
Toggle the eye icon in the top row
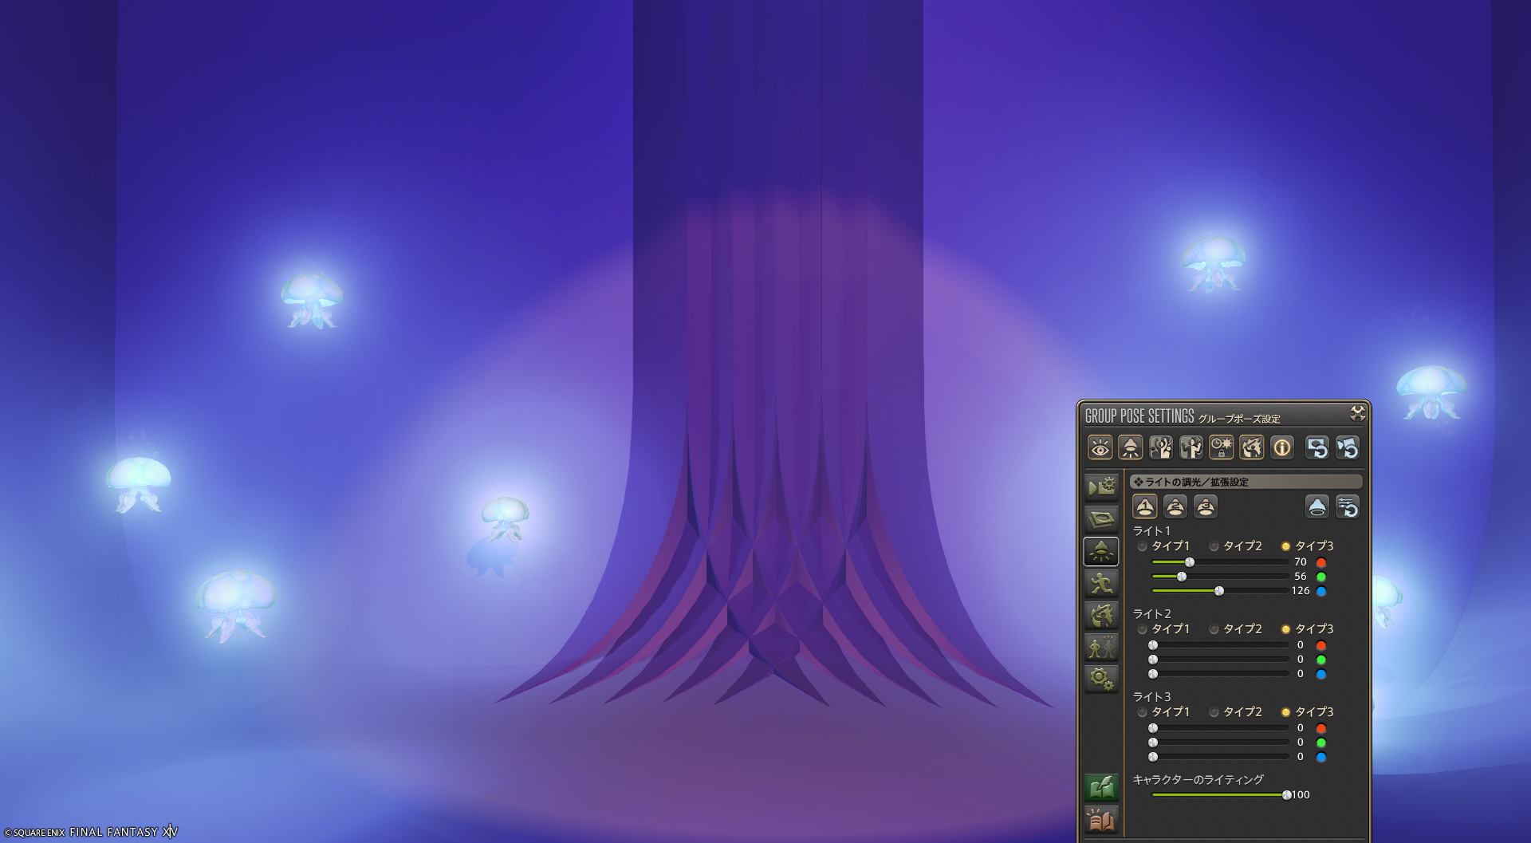tap(1100, 447)
